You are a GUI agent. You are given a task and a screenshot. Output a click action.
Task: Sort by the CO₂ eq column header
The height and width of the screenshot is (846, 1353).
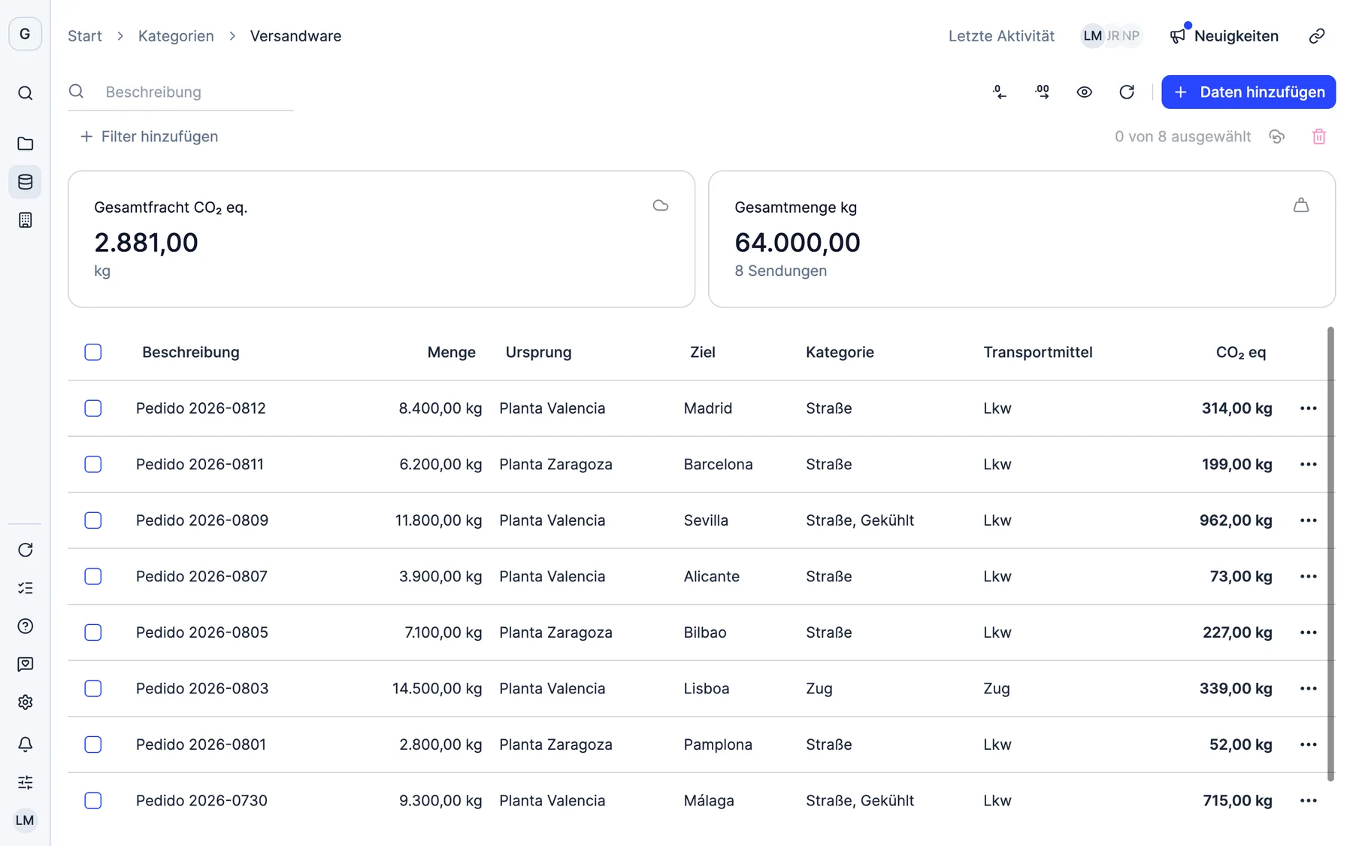coord(1241,352)
